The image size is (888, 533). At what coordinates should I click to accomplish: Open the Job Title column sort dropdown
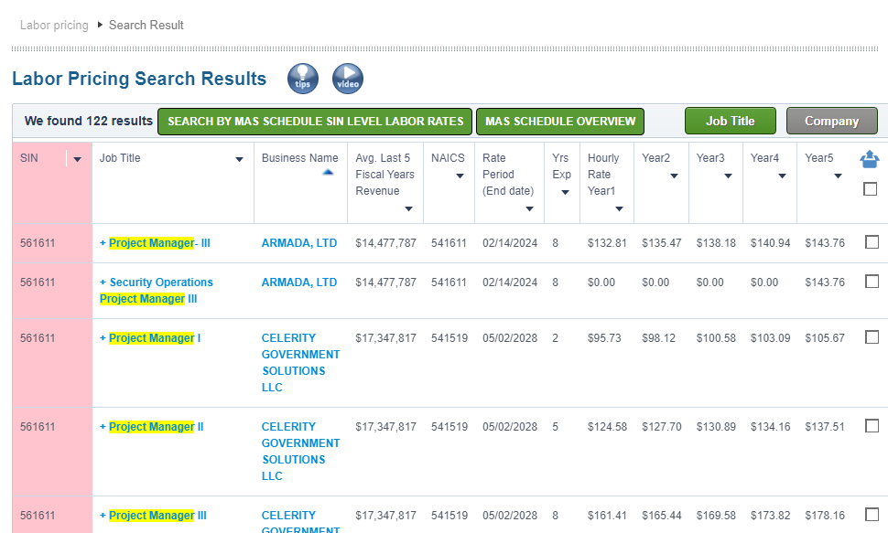(x=240, y=160)
